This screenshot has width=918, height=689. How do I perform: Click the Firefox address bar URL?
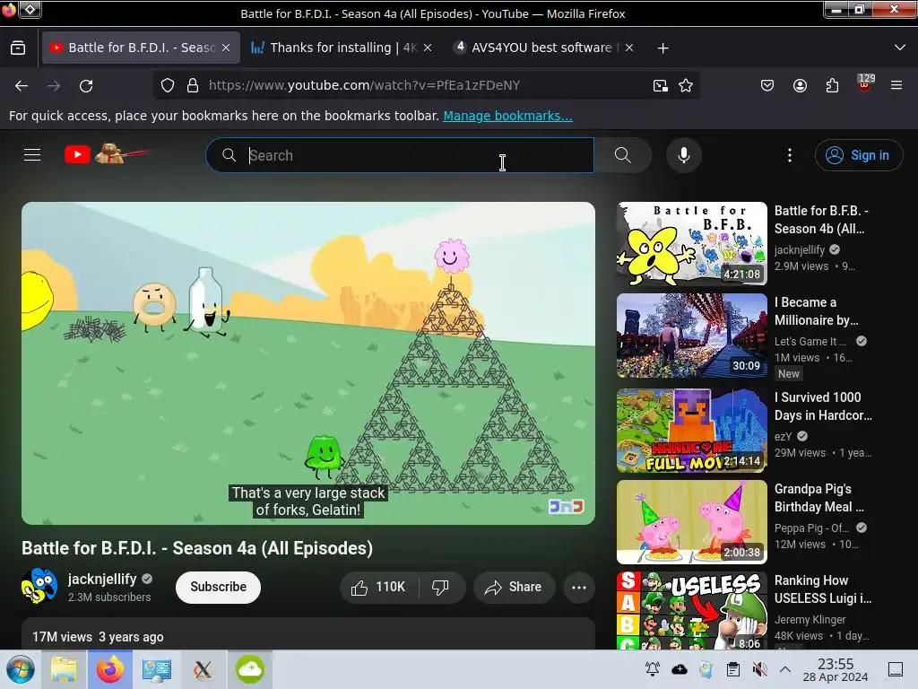(364, 85)
